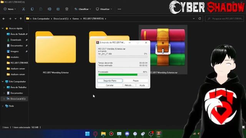Viewport: 246px width, 138px height.
Task: Open the recent locations dropdown arrow
Action: [x=15, y=19]
